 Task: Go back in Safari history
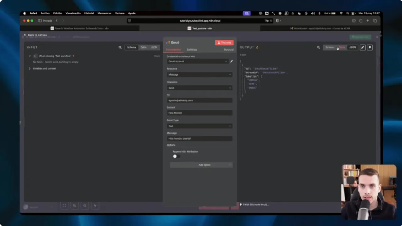tap(57, 21)
